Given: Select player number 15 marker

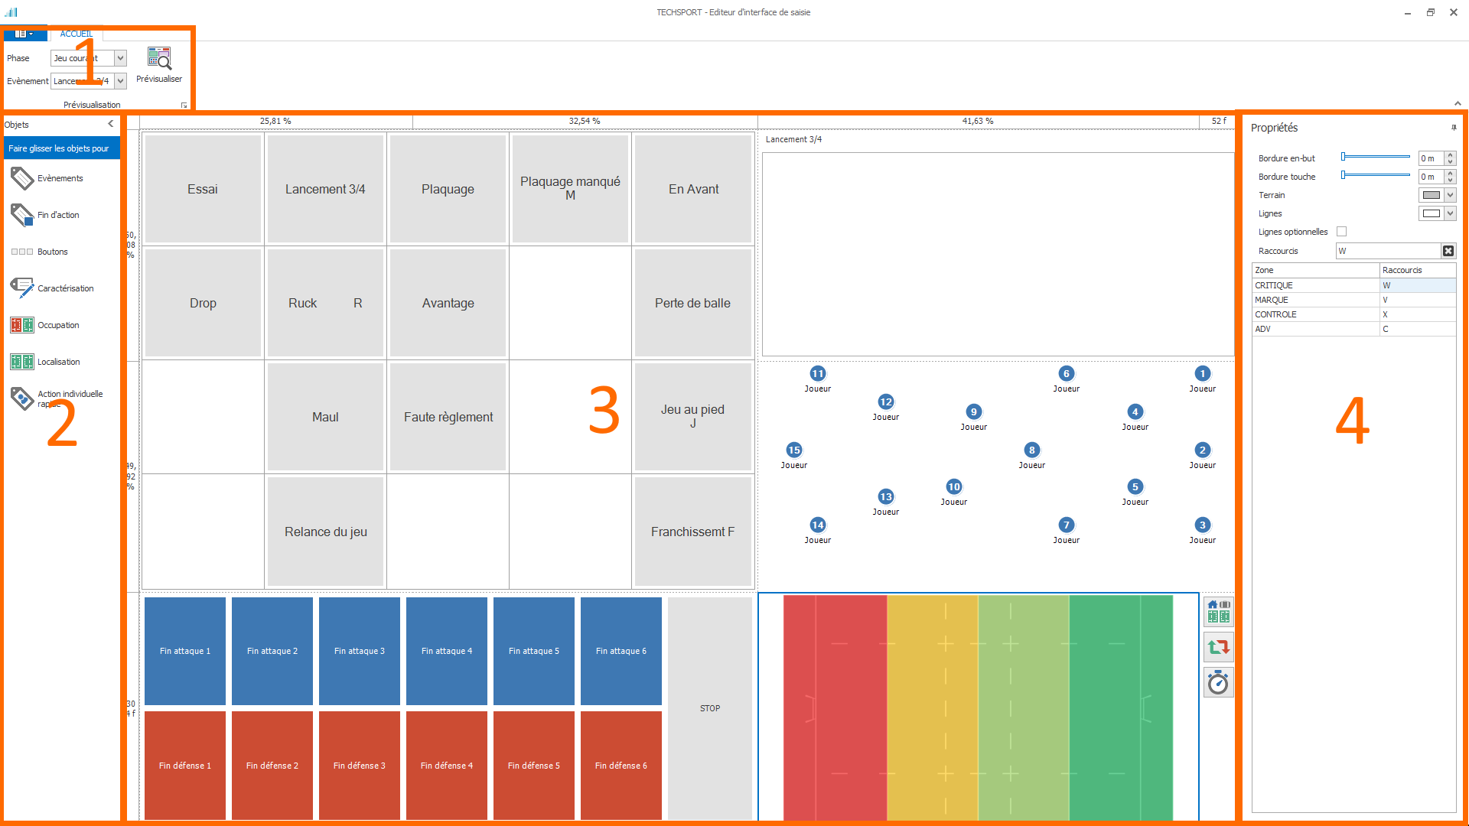Looking at the screenshot, I should coord(794,450).
